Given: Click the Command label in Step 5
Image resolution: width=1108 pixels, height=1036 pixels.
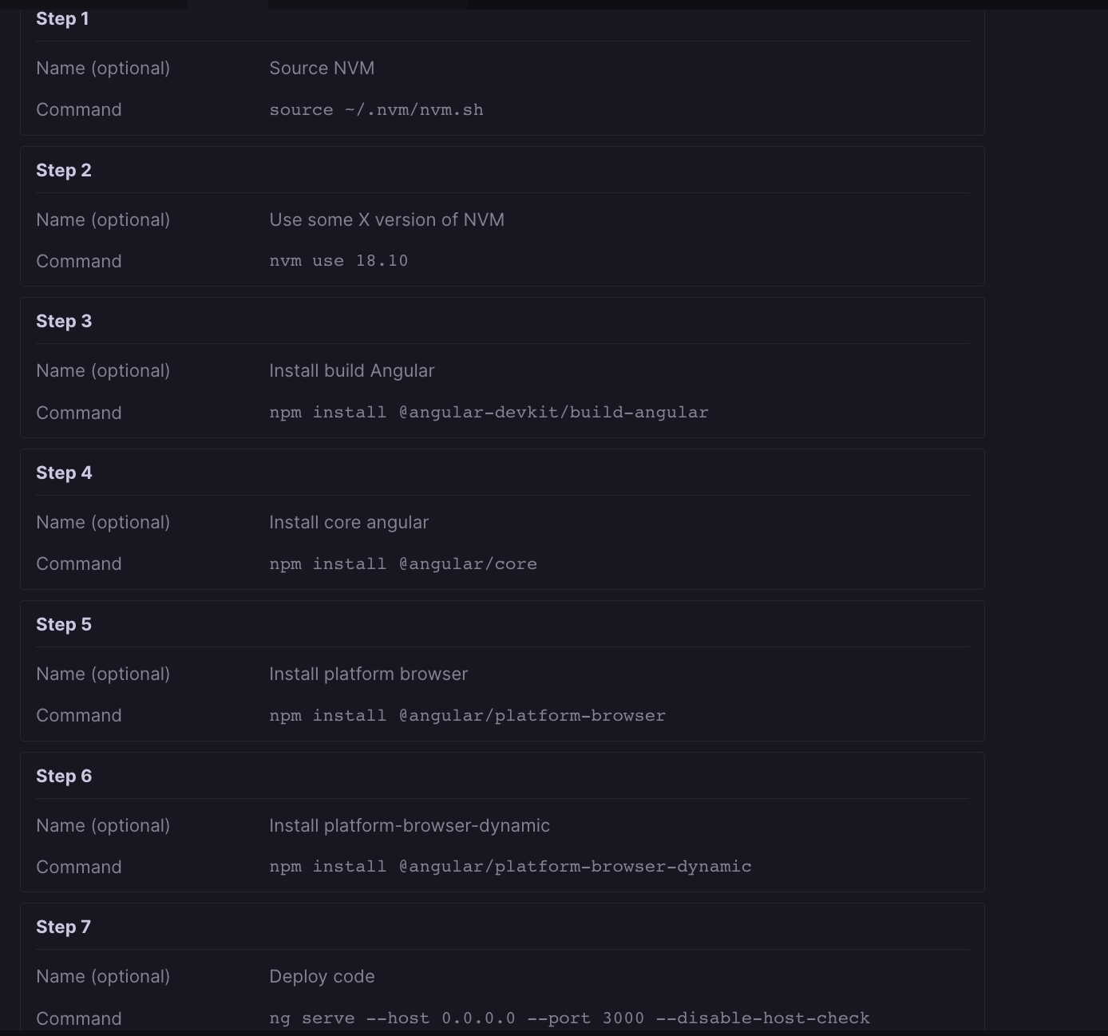Looking at the screenshot, I should tap(78, 715).
